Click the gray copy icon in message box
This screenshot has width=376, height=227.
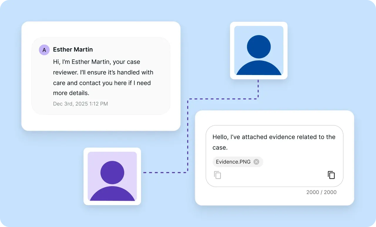click(x=217, y=175)
